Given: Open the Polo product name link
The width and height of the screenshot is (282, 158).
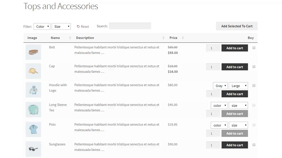Looking at the screenshot, I should [x=52, y=125].
